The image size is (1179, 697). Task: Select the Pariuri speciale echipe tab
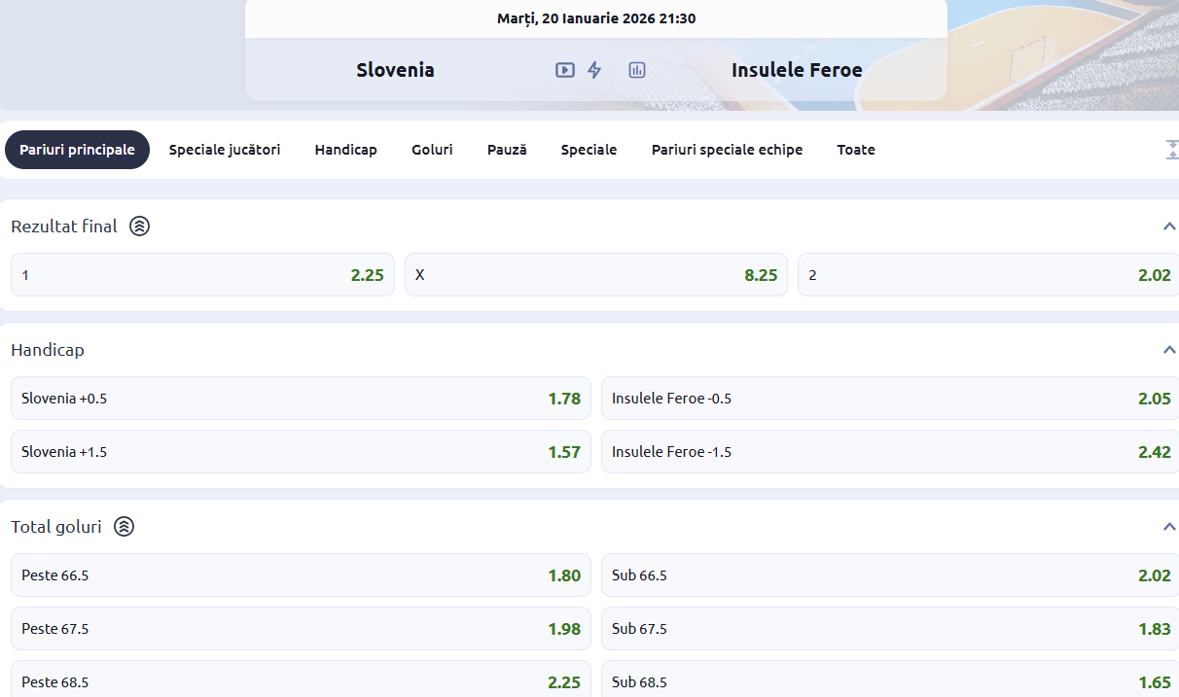[727, 149]
